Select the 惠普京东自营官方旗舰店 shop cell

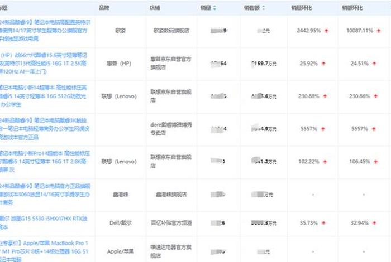[x=171, y=63]
